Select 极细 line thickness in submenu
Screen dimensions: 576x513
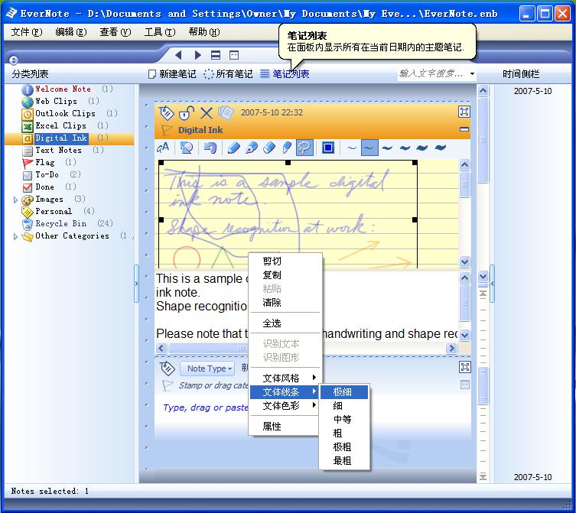pos(343,391)
